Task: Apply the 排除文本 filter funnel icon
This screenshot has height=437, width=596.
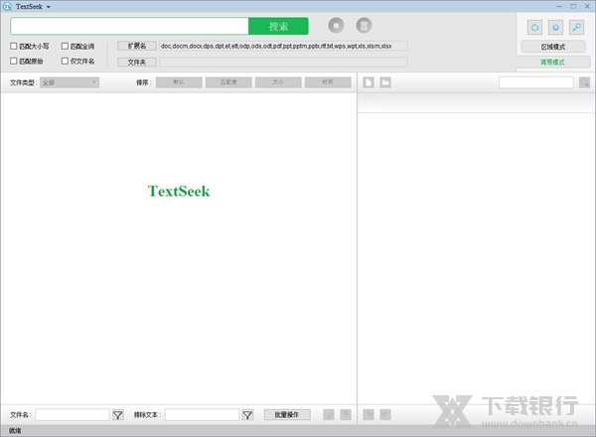Action: 247,415
